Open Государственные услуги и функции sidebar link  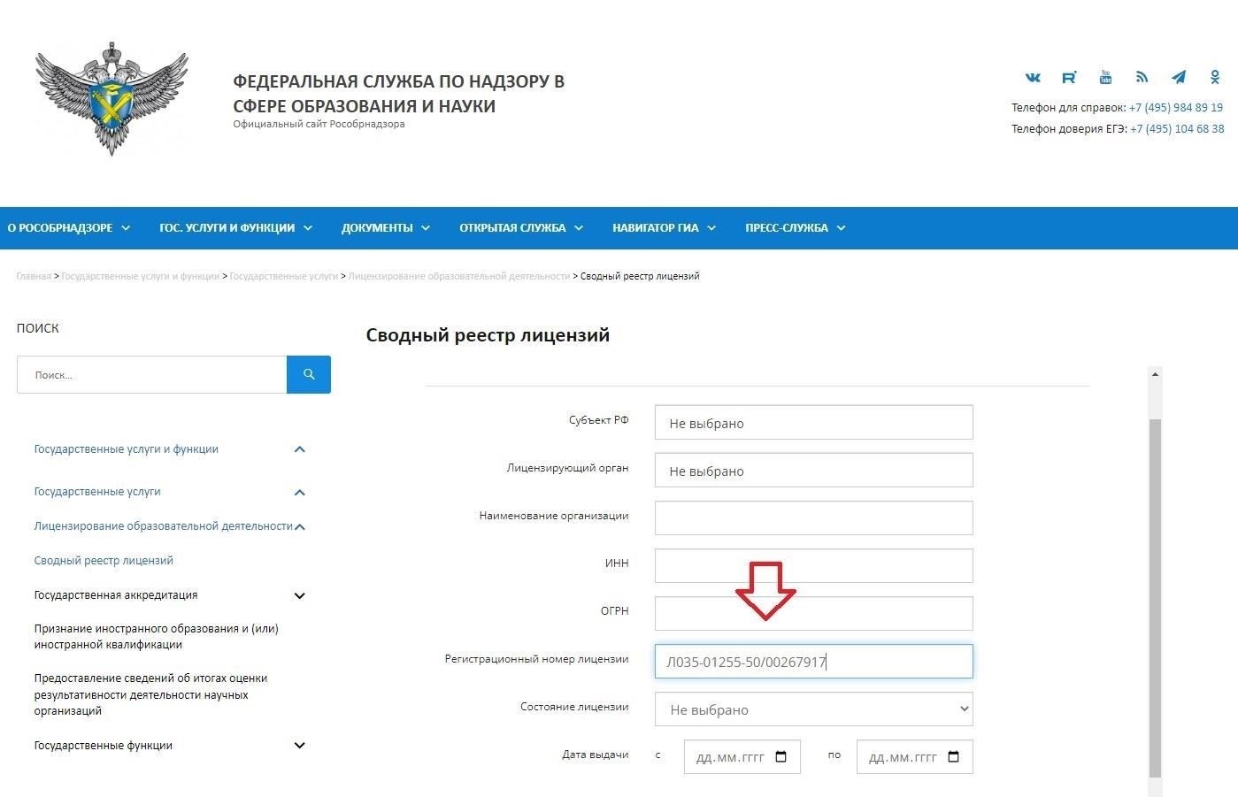[x=126, y=449]
